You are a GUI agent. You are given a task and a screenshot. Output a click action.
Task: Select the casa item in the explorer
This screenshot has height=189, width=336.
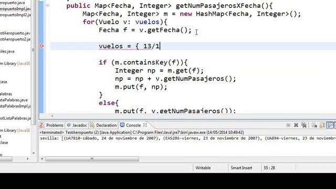click(4, 82)
